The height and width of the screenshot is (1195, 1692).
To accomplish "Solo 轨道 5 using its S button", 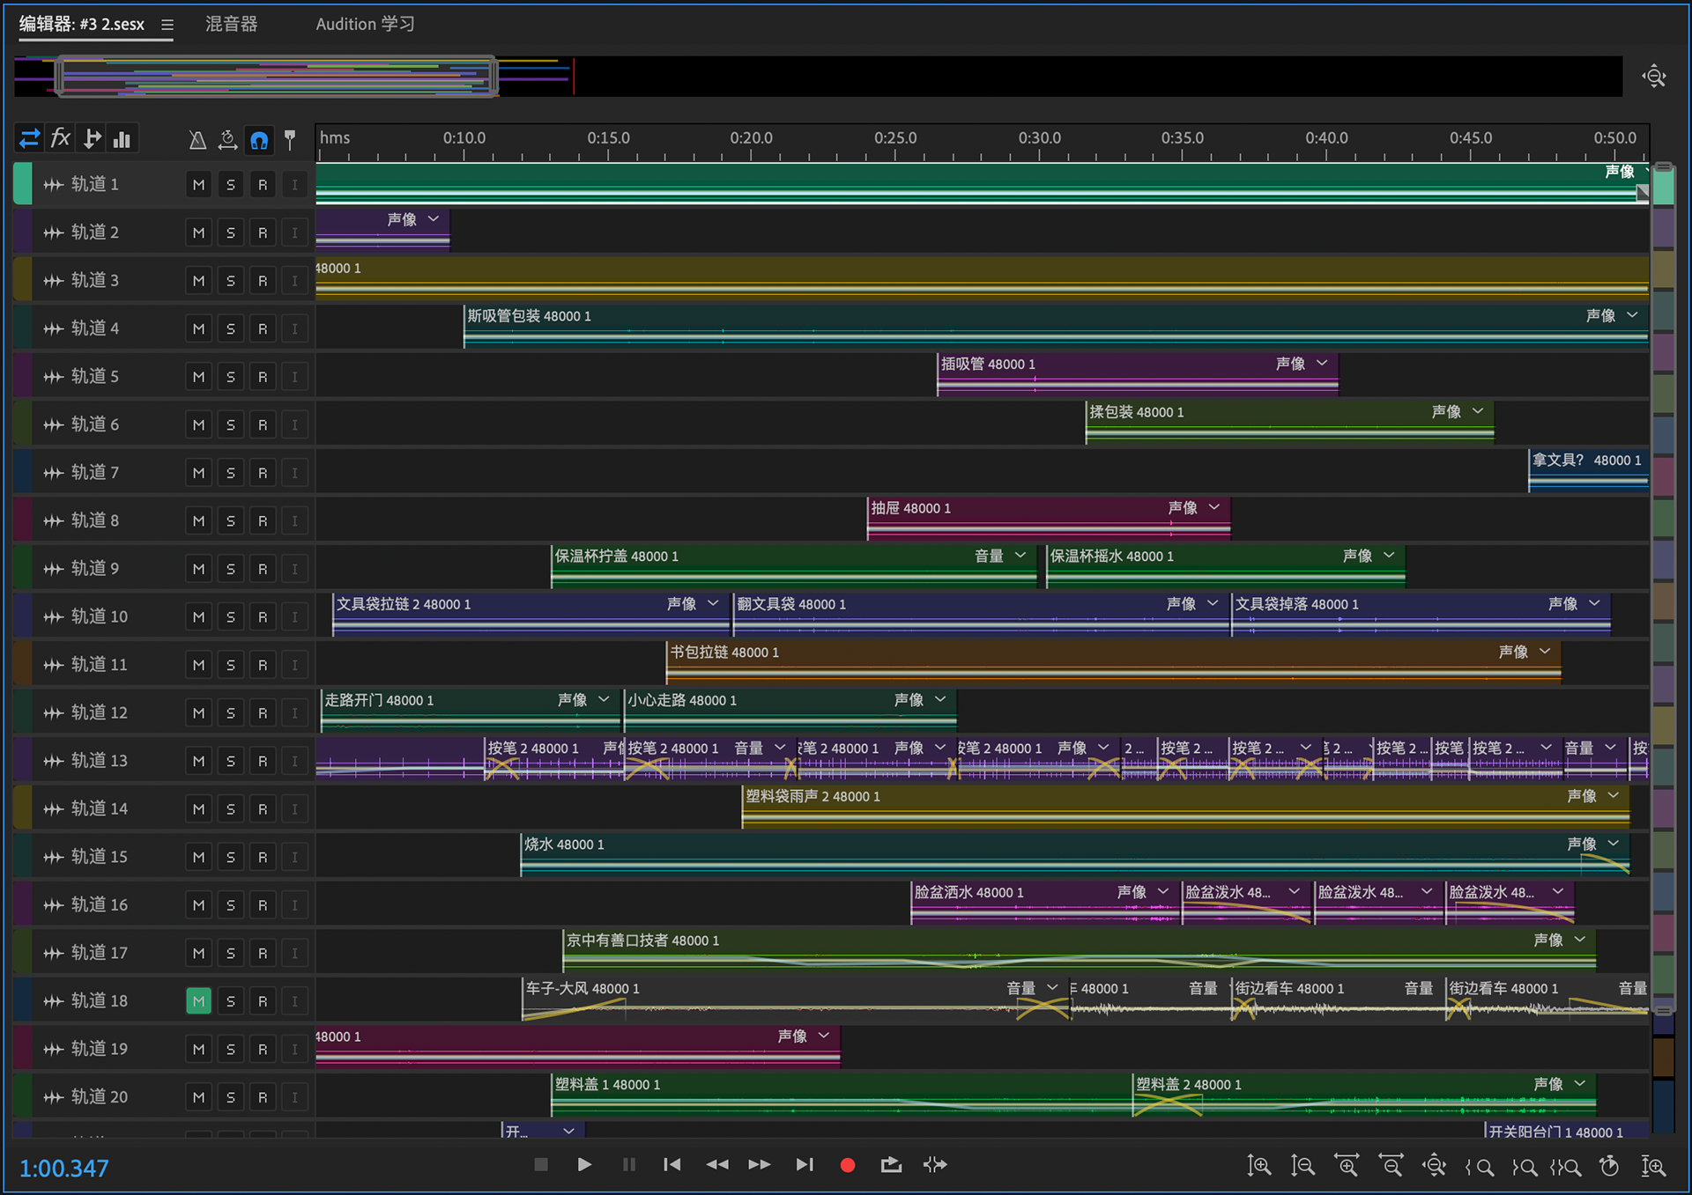I will click(x=231, y=377).
